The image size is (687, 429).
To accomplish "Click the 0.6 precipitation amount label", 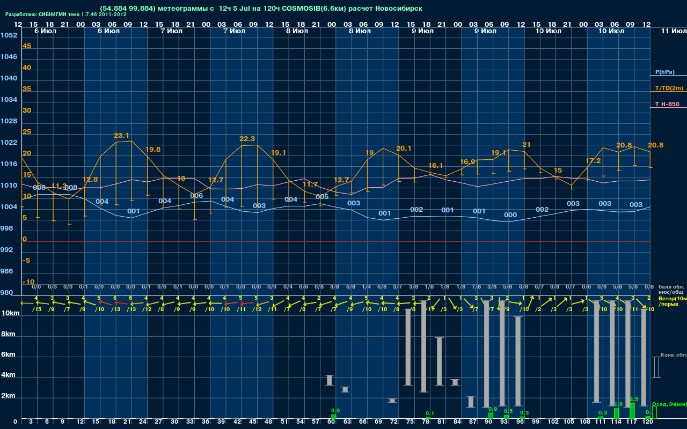I will (x=335, y=410).
